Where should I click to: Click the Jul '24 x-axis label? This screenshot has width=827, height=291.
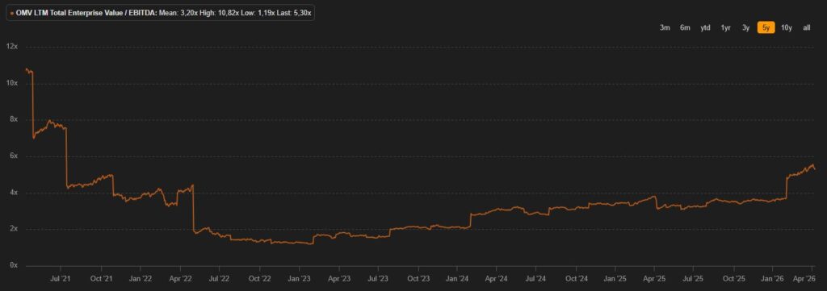(x=536, y=278)
